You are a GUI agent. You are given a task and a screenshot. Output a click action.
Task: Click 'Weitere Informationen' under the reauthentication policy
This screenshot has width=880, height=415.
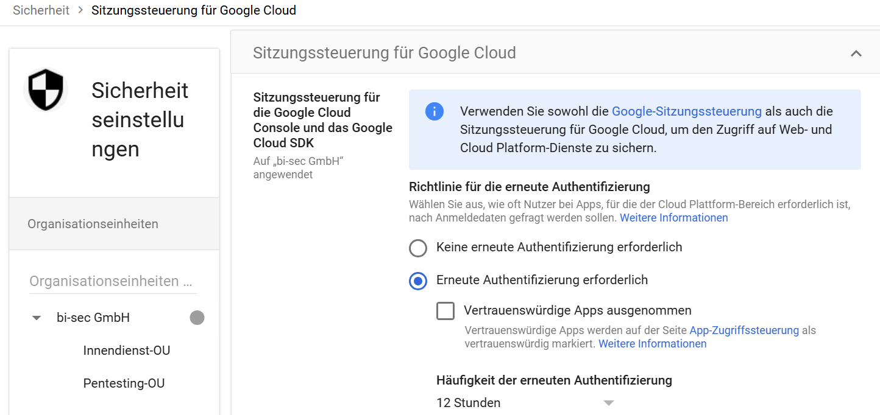tap(673, 217)
